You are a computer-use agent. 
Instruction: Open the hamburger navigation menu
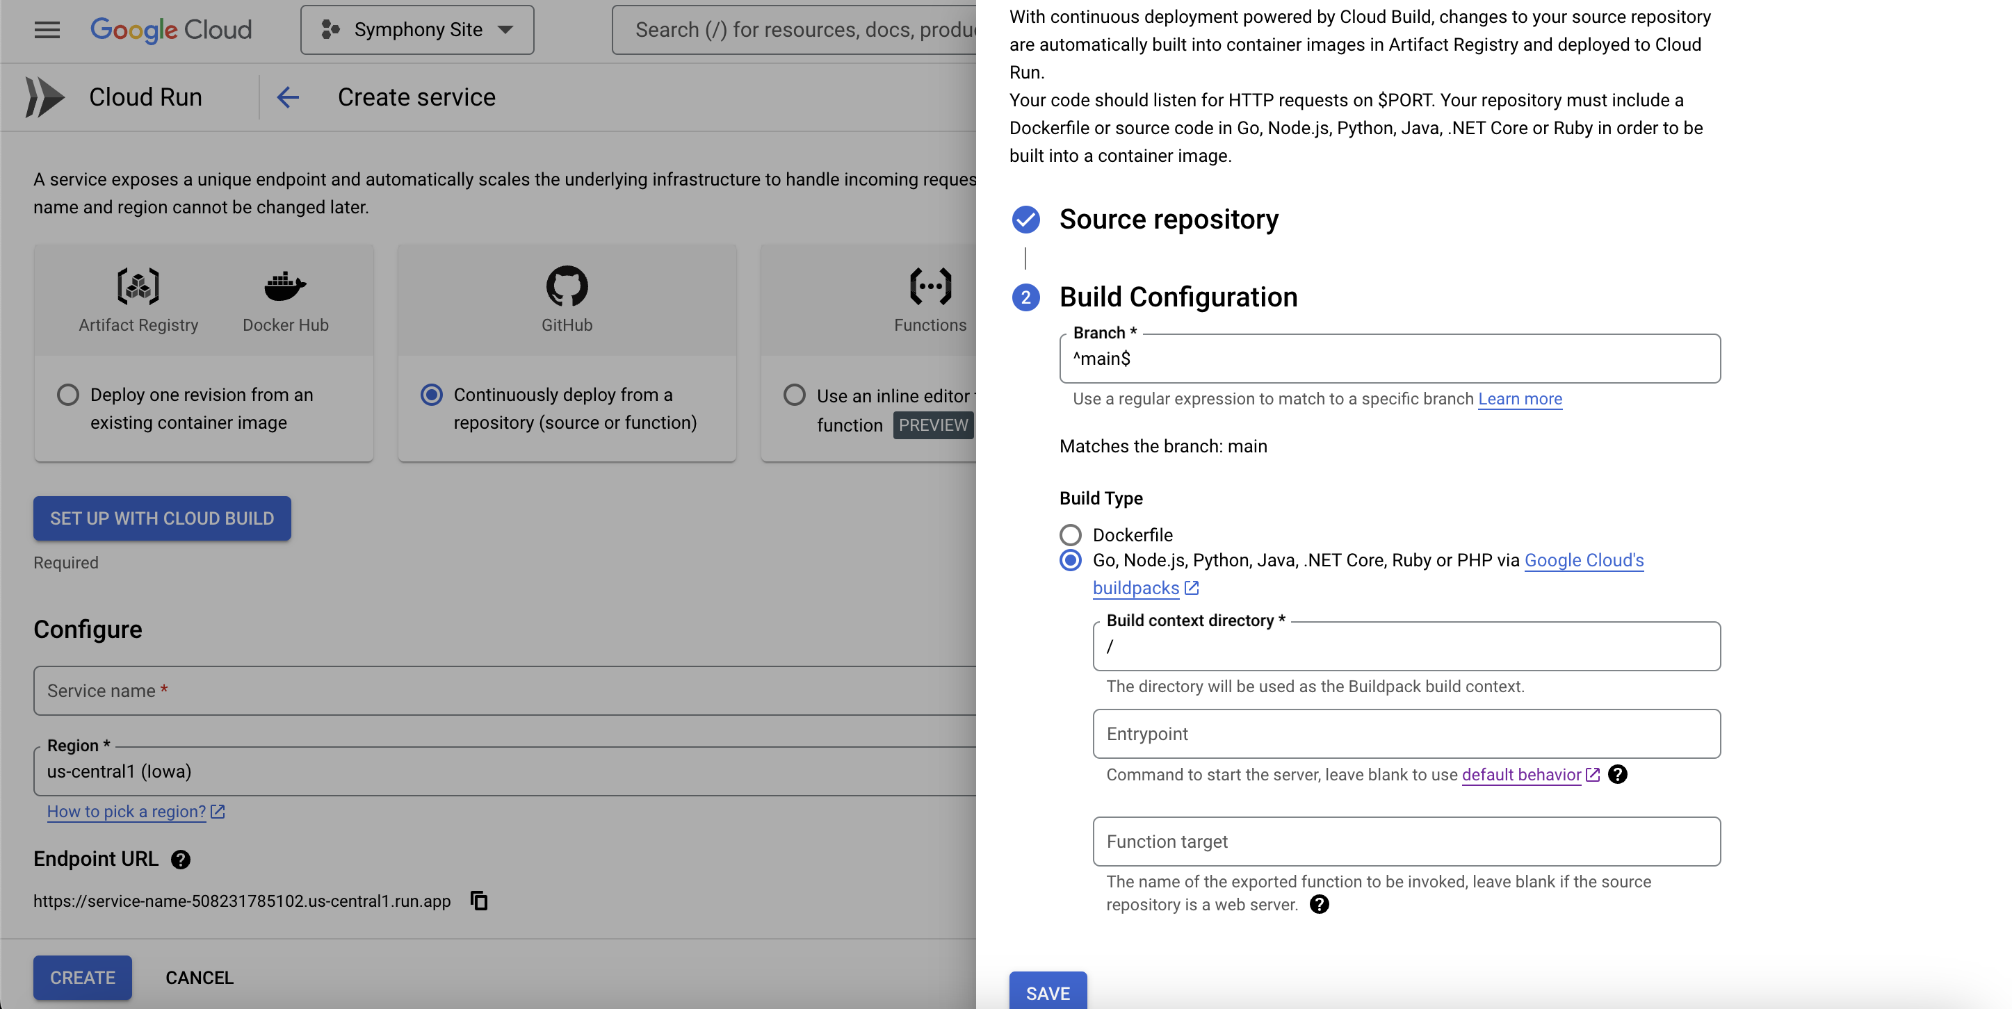pos(47,30)
